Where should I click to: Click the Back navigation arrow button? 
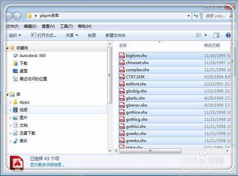(x=9, y=16)
